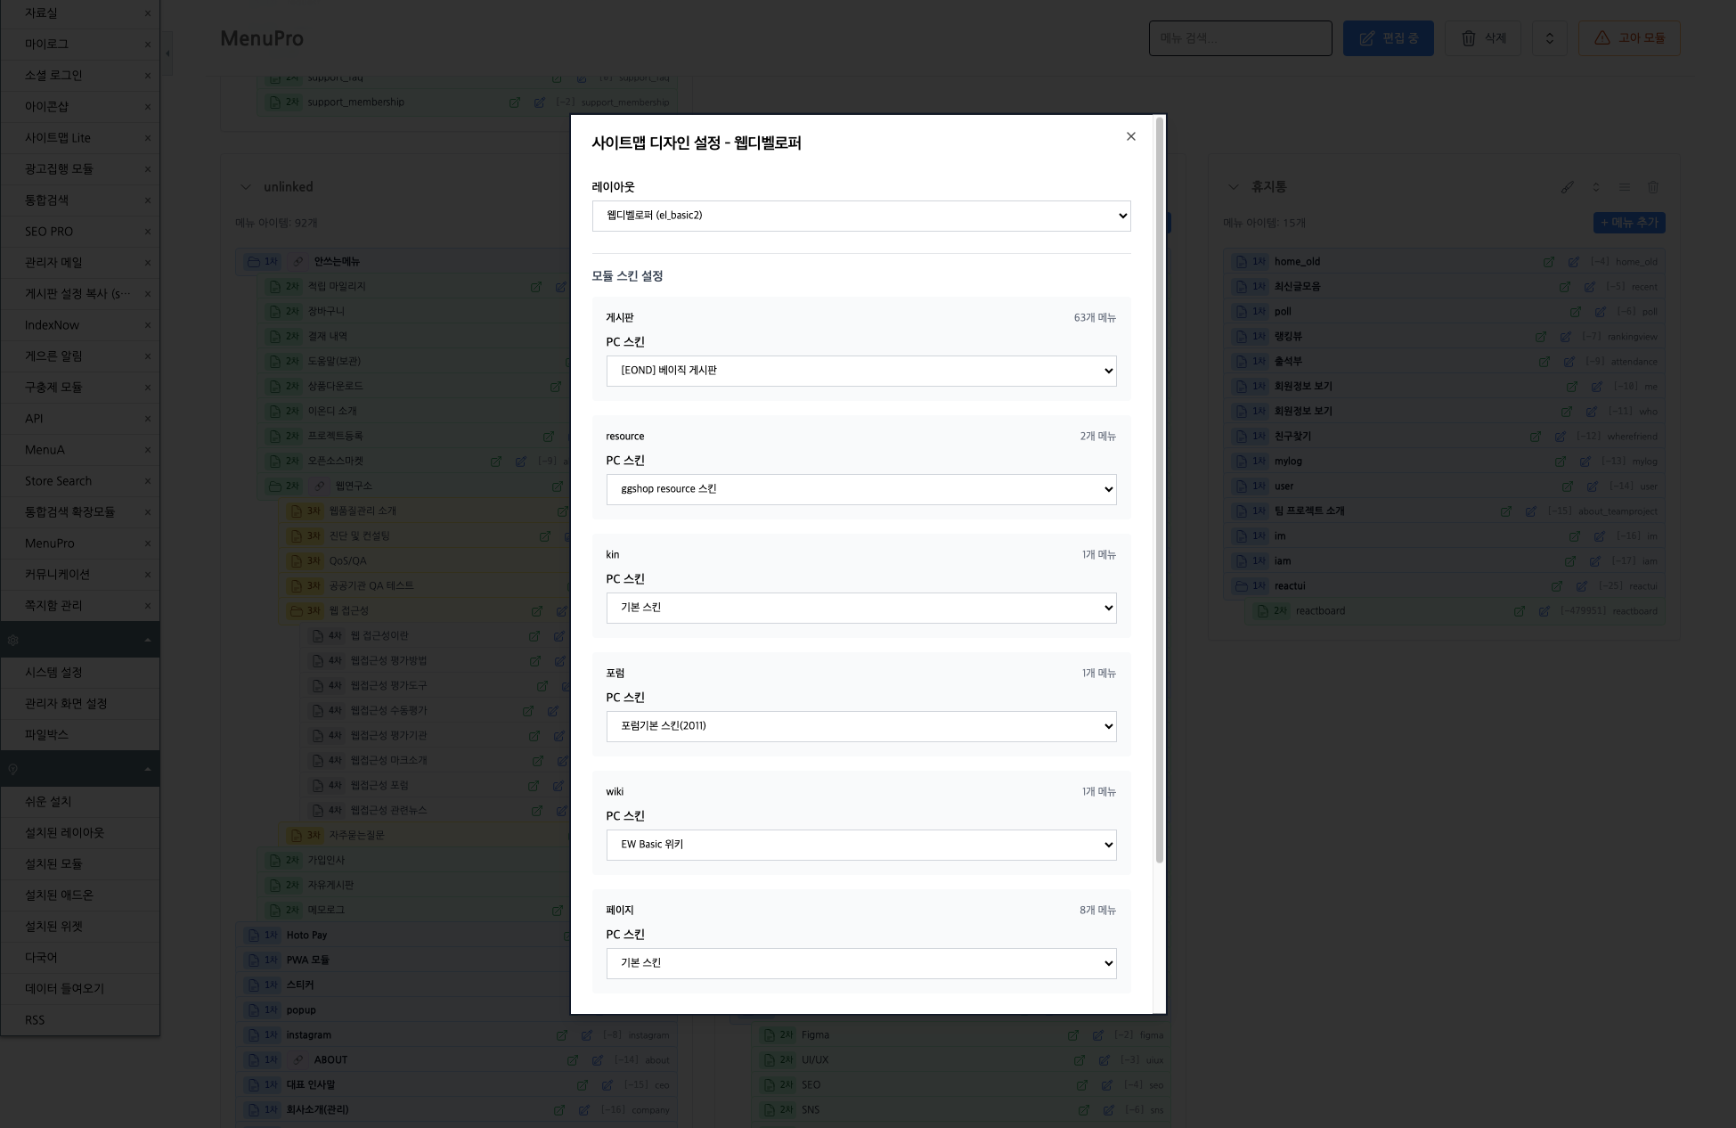This screenshot has width=1736, height=1128.
Task: Click the edit icon on Figma row
Action: [1097, 1035]
